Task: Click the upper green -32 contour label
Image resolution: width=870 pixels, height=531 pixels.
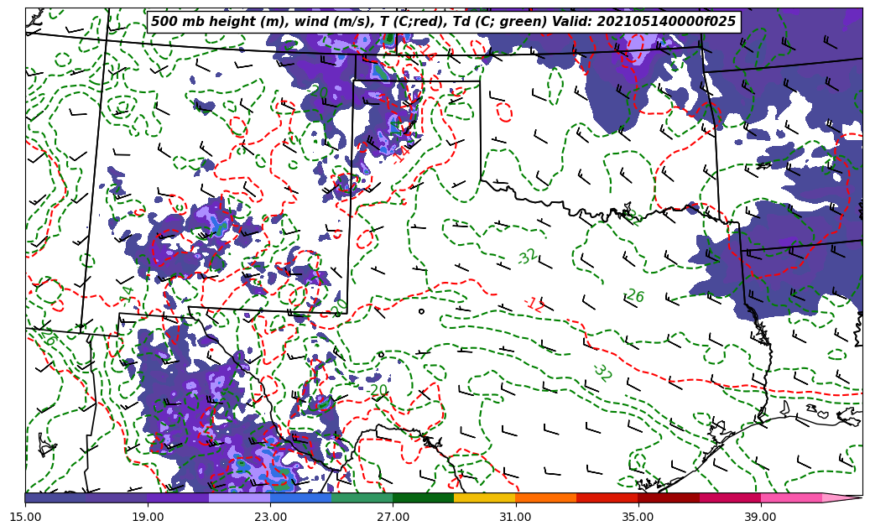Action: (527, 257)
